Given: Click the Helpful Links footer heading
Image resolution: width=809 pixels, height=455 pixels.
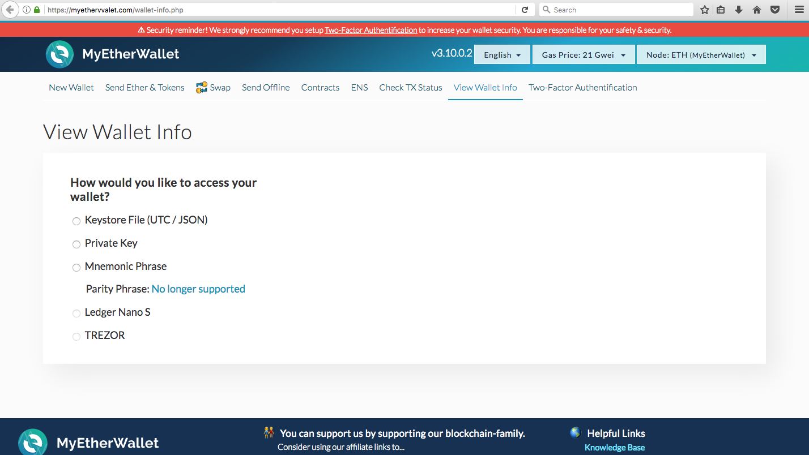Looking at the screenshot, I should coord(616,433).
